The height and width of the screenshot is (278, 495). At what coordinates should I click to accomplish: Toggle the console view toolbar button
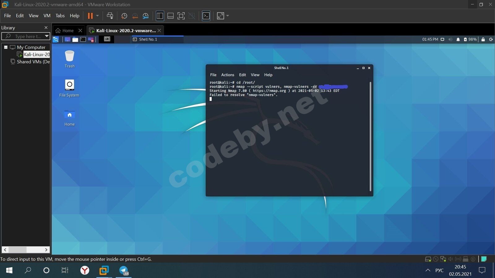[x=206, y=16]
